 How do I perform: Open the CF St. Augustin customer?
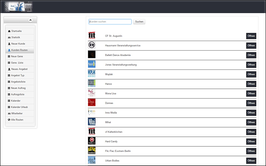click(251, 36)
